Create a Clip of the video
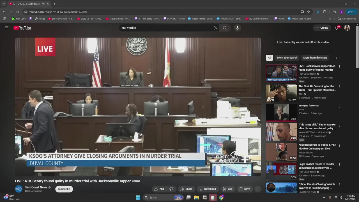 point(227,189)
